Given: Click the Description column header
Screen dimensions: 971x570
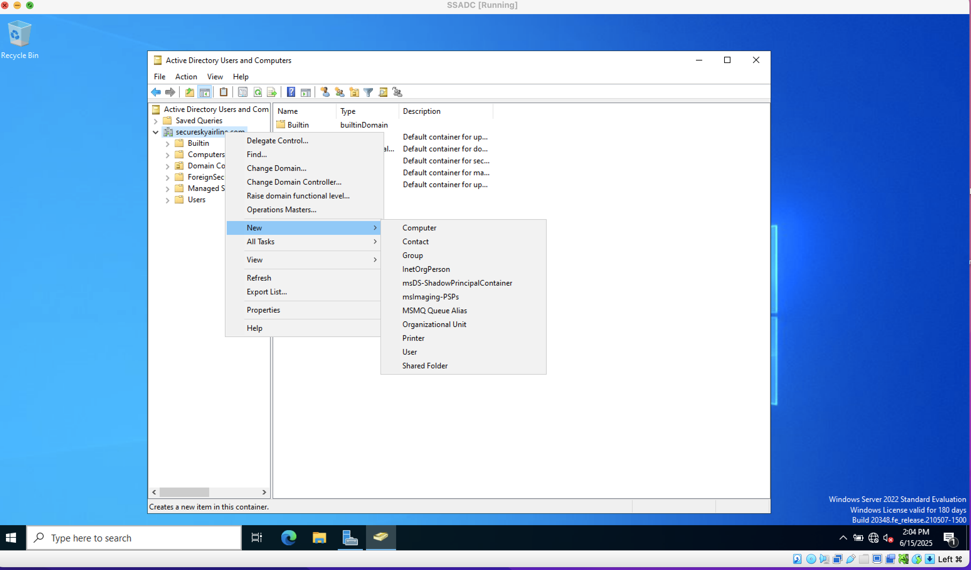Looking at the screenshot, I should click(x=446, y=111).
